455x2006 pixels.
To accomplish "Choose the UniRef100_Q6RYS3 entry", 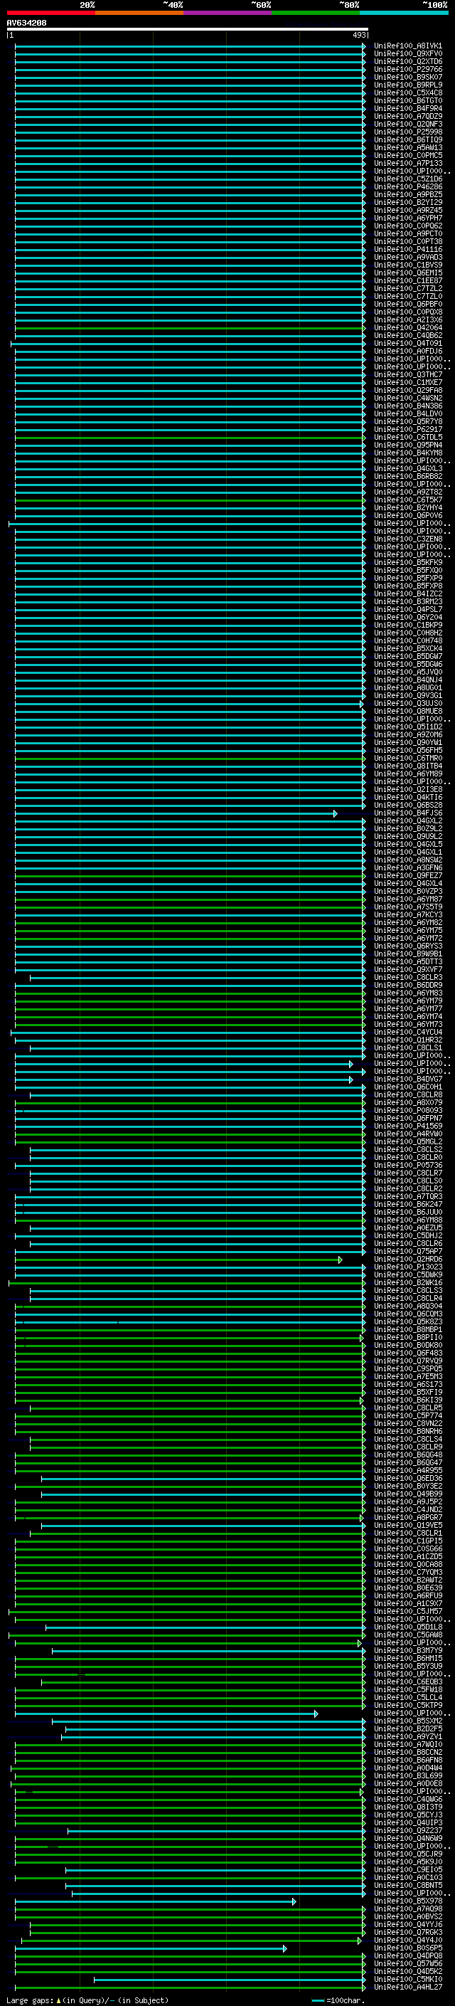I will [x=407, y=946].
